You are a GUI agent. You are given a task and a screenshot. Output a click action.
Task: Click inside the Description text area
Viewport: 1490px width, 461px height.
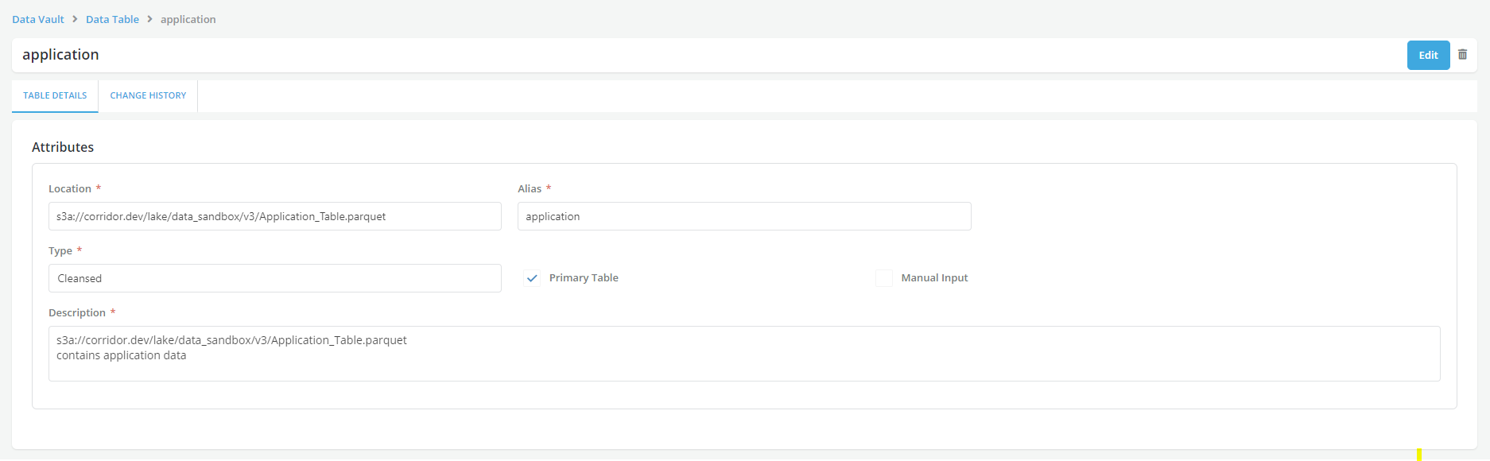[743, 354]
